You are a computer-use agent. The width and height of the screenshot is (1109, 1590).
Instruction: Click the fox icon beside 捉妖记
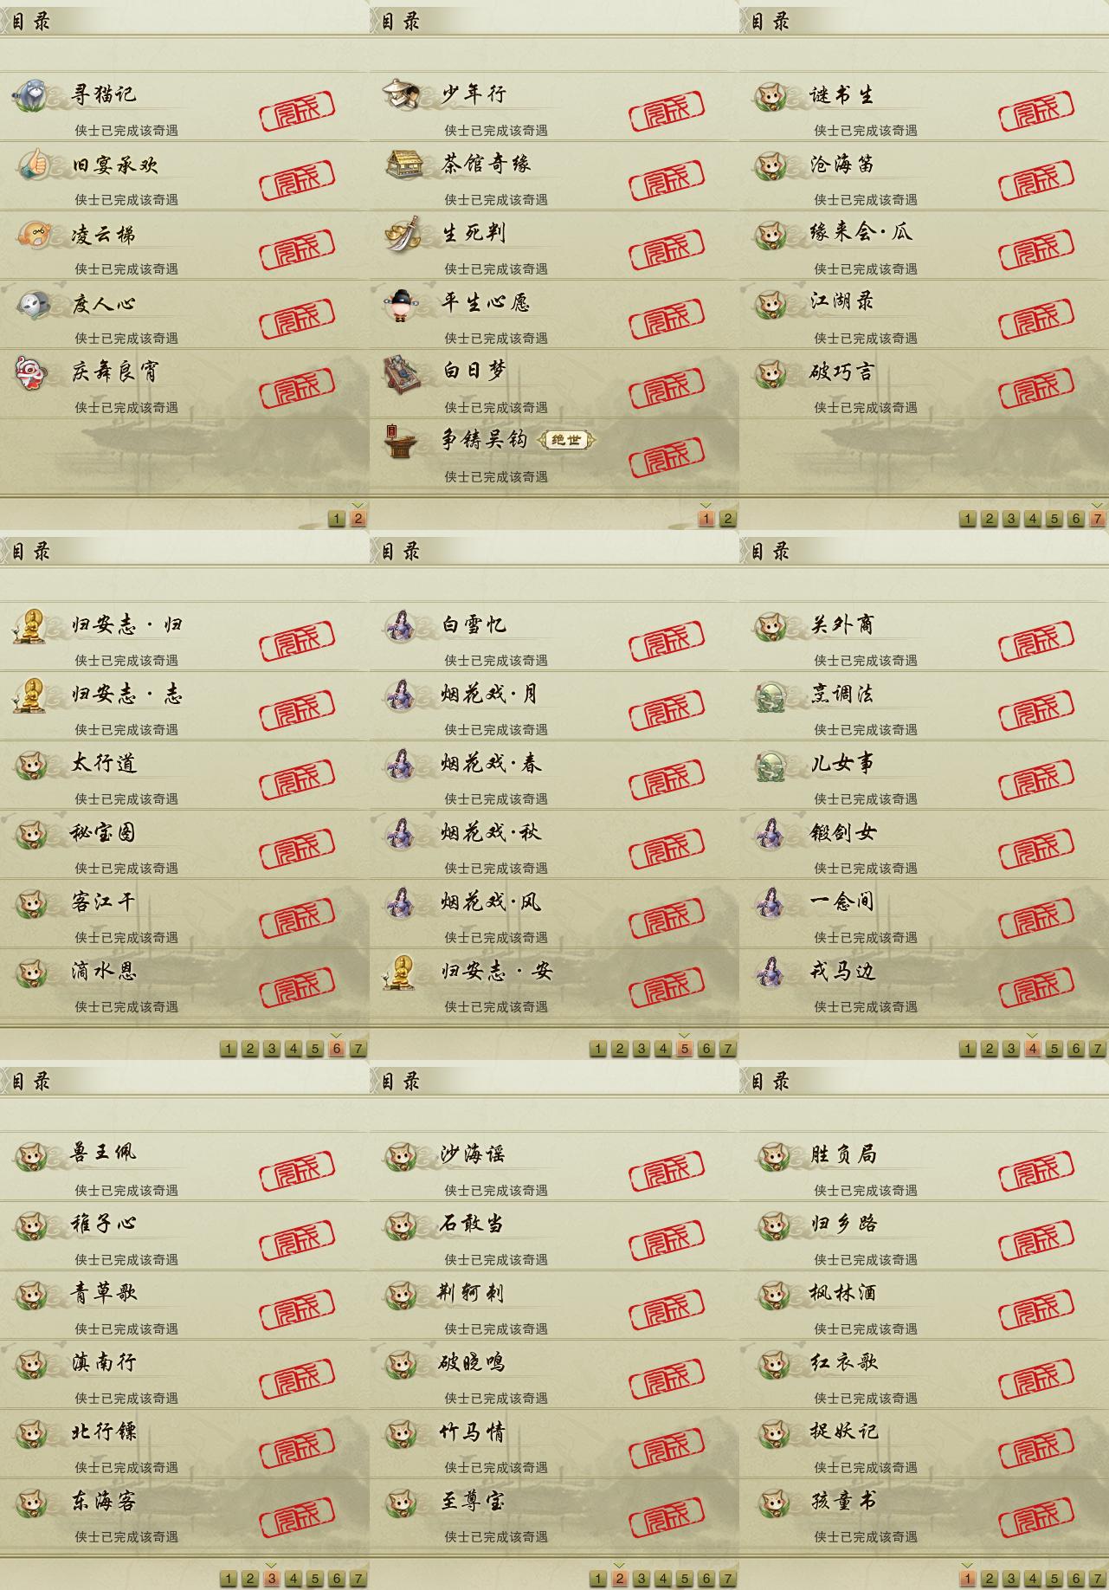[773, 1433]
